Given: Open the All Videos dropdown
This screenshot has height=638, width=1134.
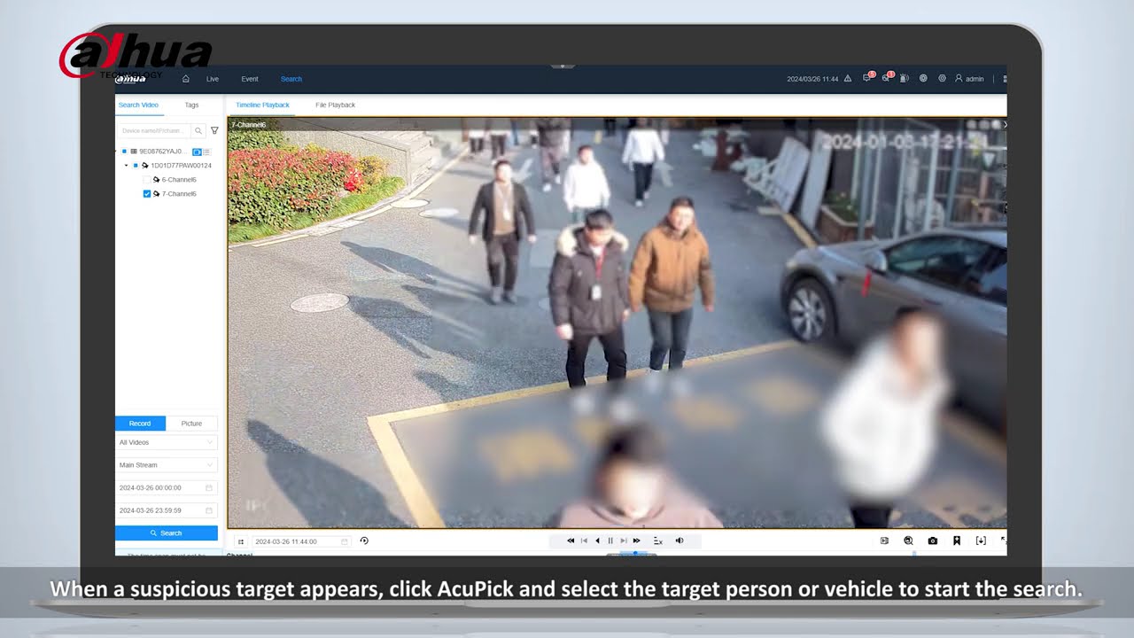Looking at the screenshot, I should pyautogui.click(x=167, y=442).
